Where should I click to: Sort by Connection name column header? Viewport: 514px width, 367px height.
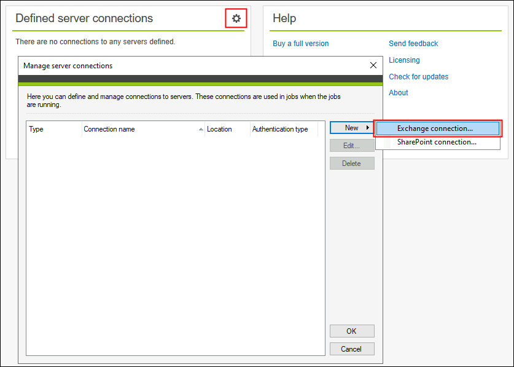[143, 129]
